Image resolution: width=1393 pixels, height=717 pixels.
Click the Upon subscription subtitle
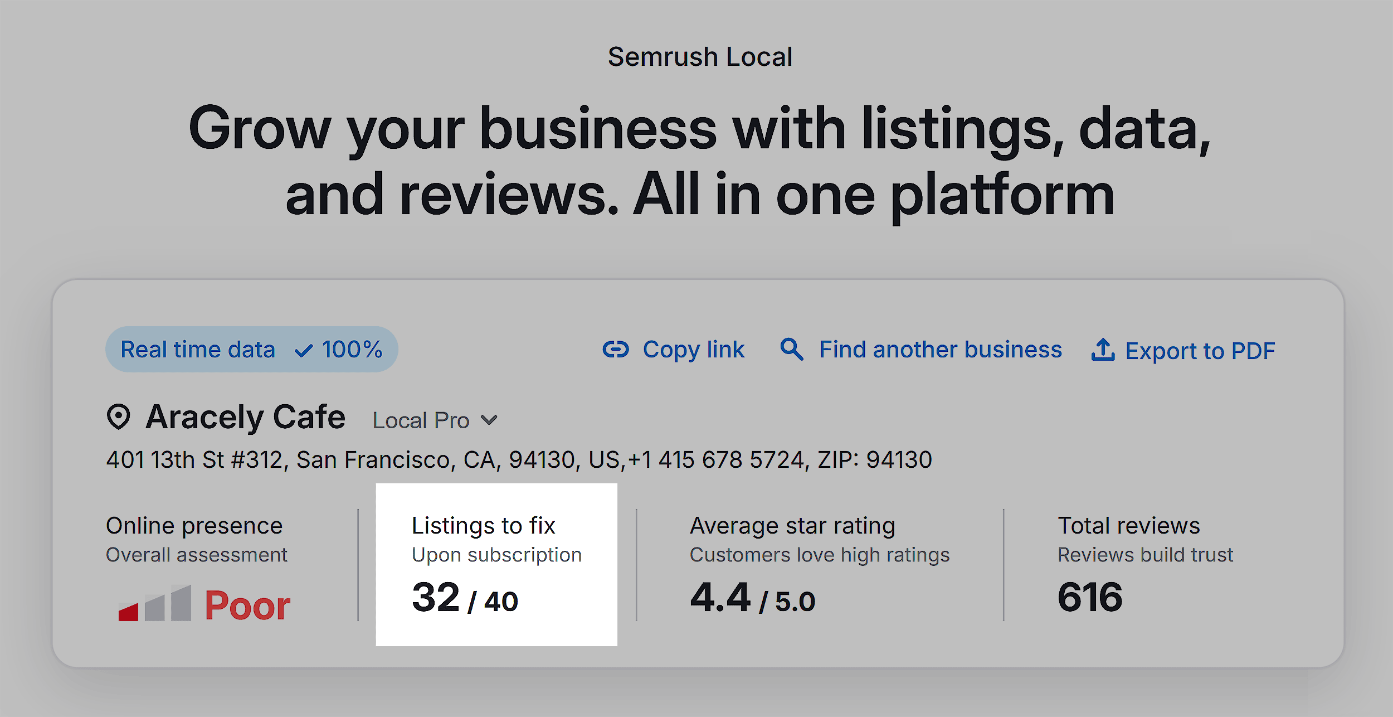(x=496, y=555)
